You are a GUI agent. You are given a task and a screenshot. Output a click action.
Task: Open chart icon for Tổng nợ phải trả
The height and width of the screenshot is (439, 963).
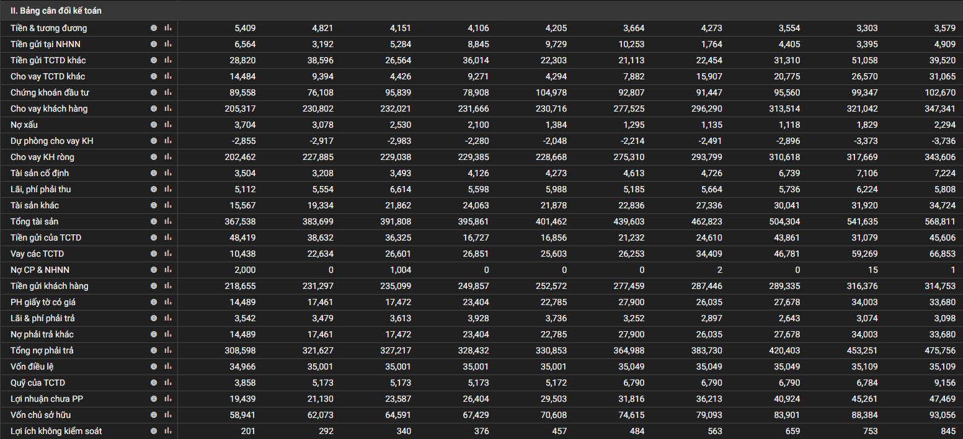(x=168, y=350)
